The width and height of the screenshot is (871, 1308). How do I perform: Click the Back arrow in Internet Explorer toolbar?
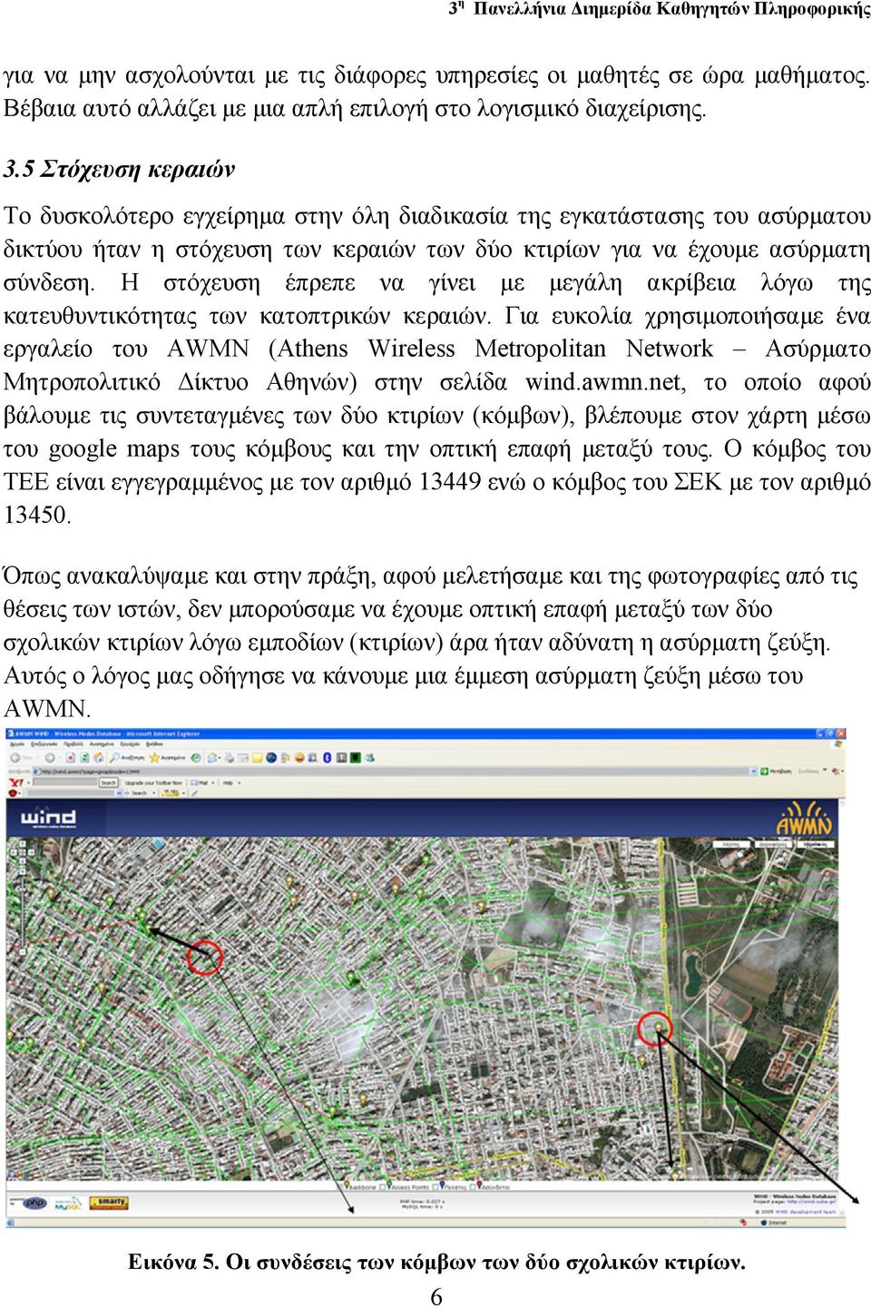coord(15,758)
